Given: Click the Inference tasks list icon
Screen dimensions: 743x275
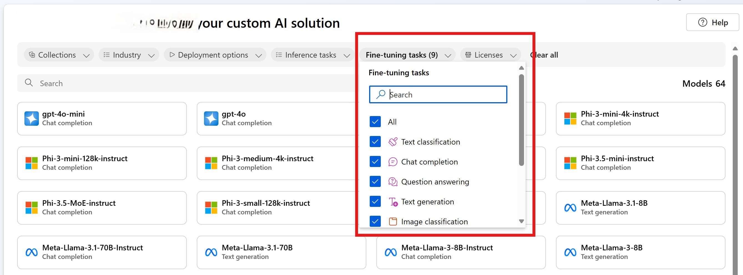Looking at the screenshot, I should pos(279,55).
